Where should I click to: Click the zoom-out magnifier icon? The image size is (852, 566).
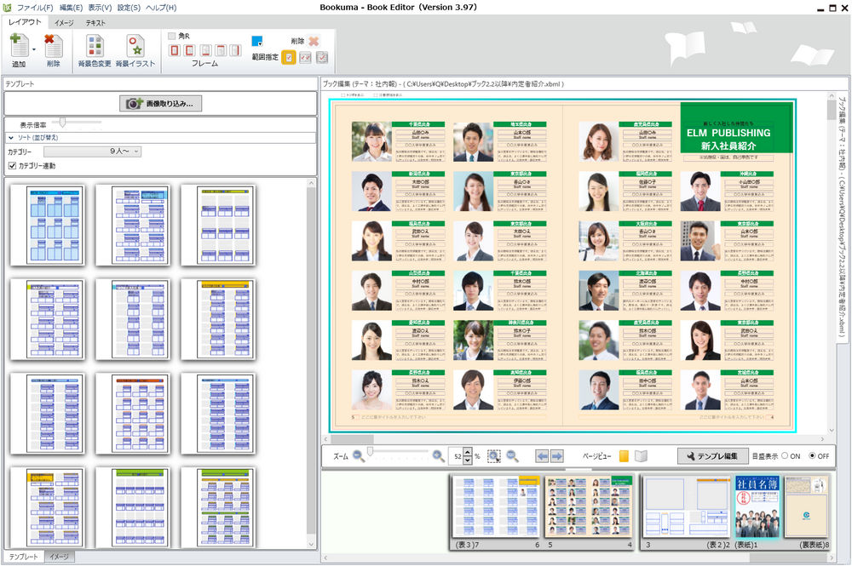click(x=356, y=455)
